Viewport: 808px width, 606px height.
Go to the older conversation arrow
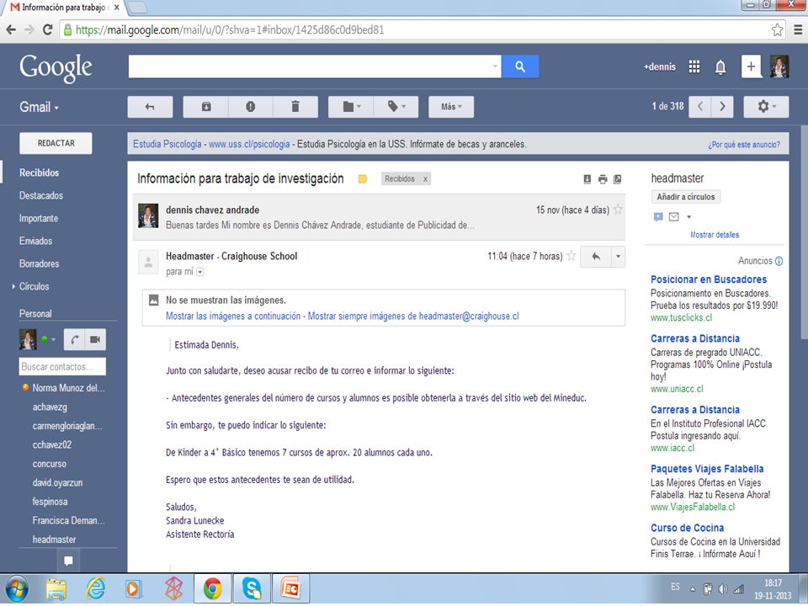(722, 107)
